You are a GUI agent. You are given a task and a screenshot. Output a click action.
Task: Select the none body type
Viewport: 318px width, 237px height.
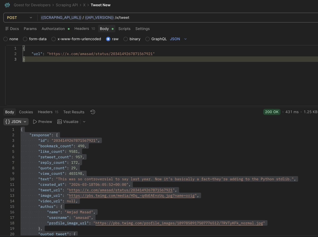11,39
